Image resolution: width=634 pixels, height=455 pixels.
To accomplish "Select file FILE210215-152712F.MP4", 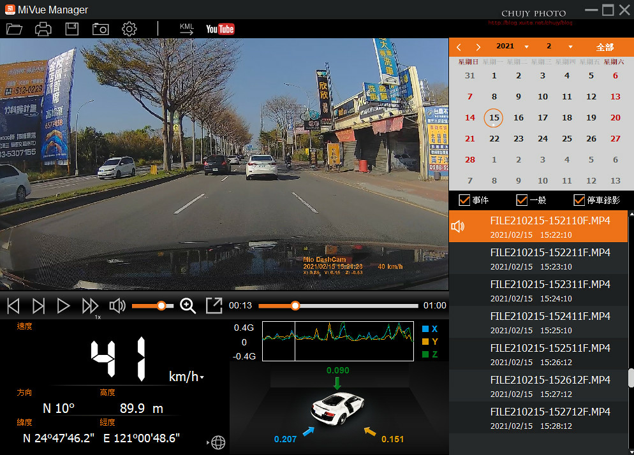I will point(538,418).
